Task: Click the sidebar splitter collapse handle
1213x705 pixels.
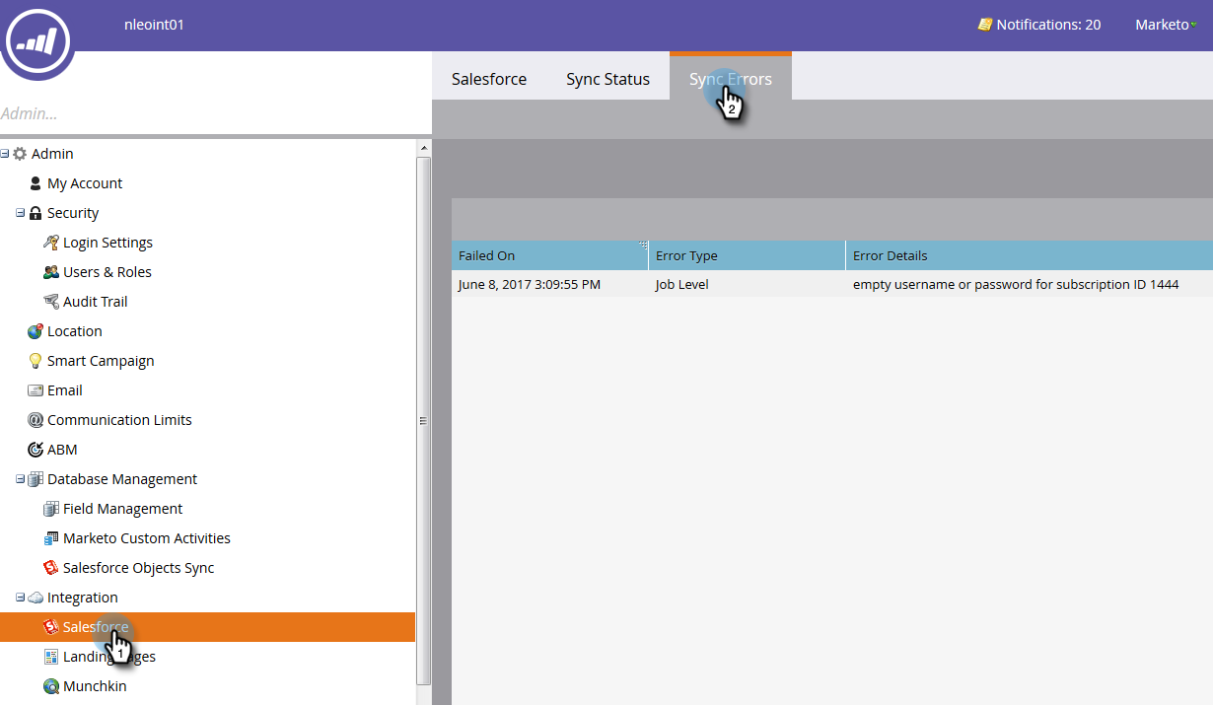Action: 423,420
